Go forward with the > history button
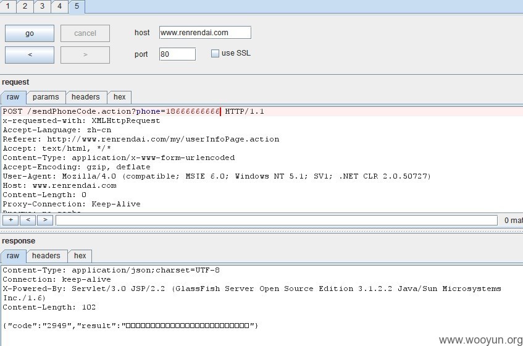This screenshot has width=523, height=346. tap(85, 55)
